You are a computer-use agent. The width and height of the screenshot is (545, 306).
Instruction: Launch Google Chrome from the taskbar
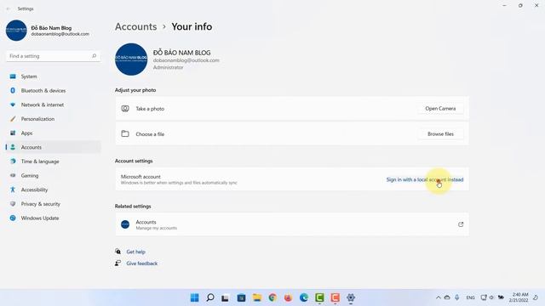(x=272, y=297)
